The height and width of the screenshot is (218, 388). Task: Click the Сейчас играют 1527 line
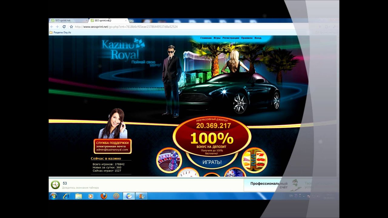[107, 171]
